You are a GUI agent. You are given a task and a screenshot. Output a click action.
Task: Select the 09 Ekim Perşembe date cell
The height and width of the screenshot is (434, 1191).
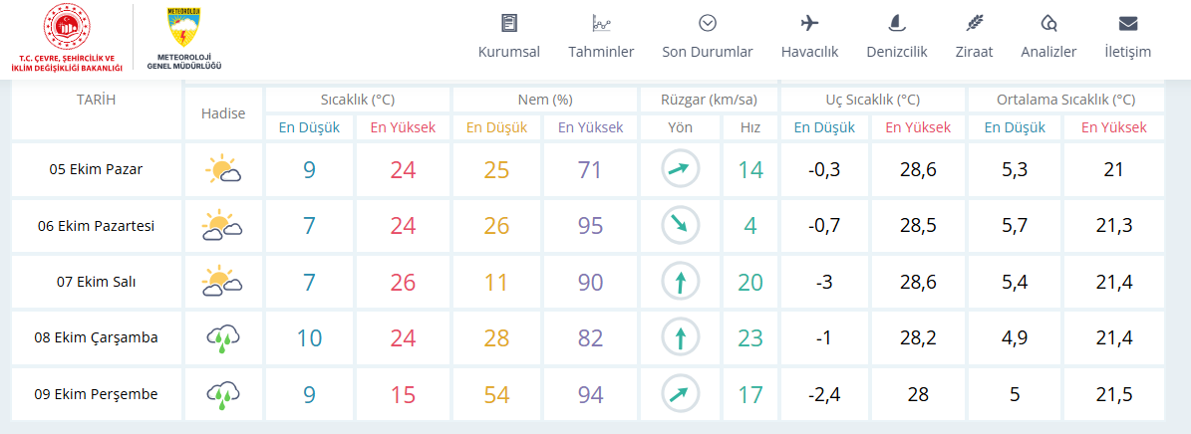pyautogui.click(x=96, y=394)
